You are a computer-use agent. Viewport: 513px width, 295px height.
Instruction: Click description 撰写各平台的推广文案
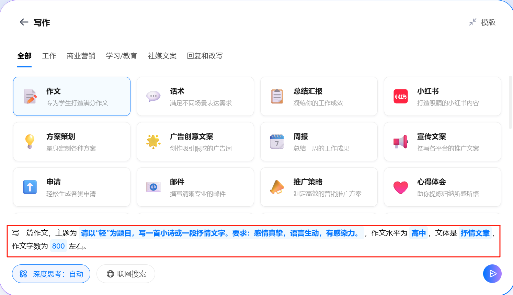pos(448,148)
